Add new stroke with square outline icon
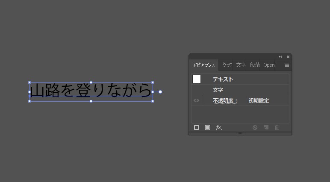 (x=196, y=127)
